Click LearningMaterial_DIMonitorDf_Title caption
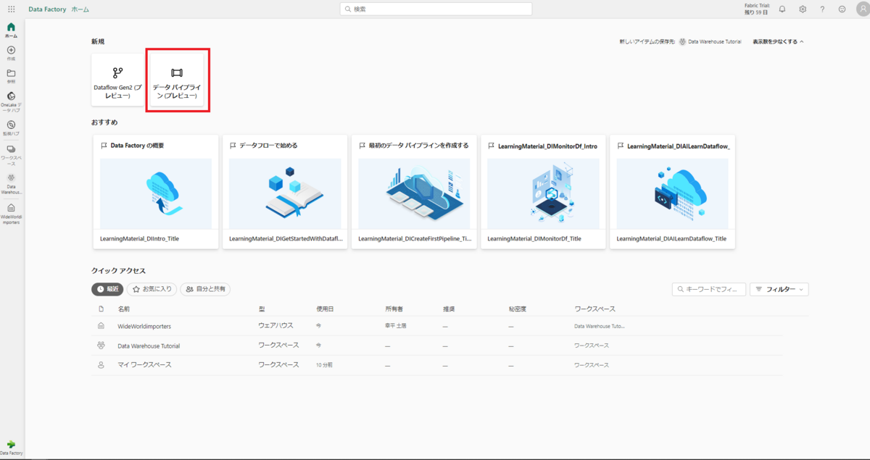 click(x=534, y=238)
